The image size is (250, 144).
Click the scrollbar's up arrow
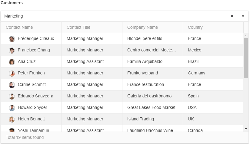[x=246, y=36]
